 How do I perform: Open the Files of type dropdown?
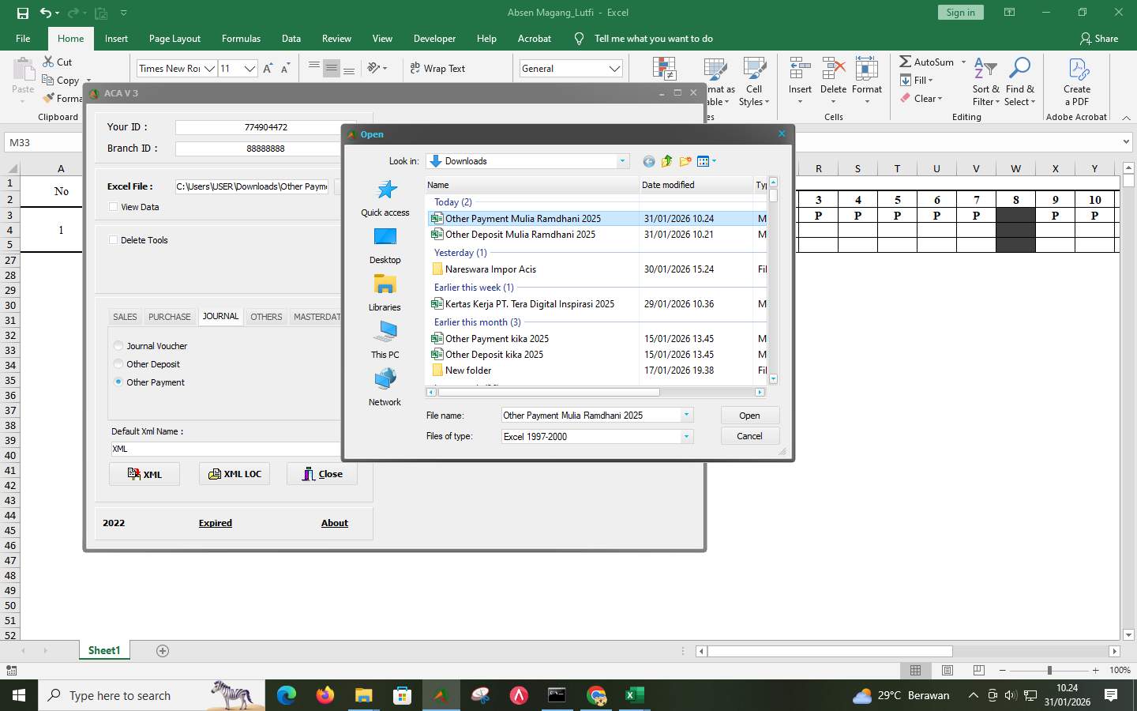685,436
